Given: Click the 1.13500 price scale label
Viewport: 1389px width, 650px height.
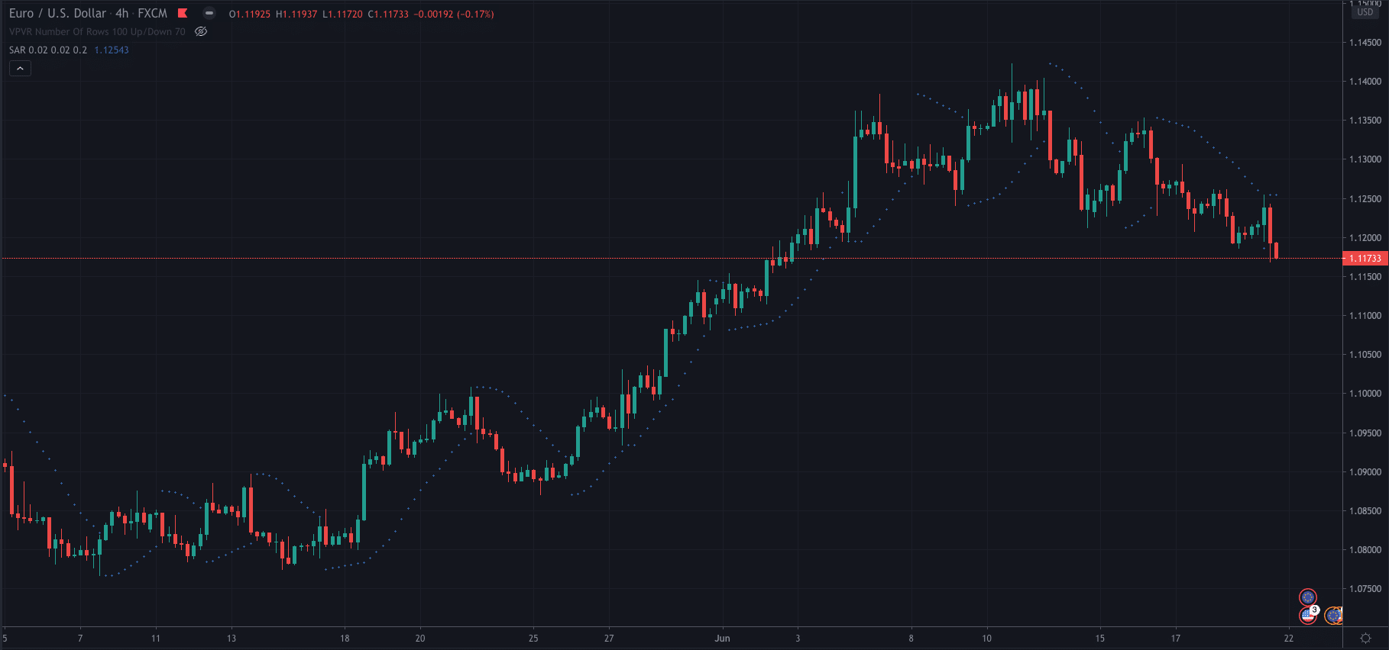Looking at the screenshot, I should tap(1365, 121).
